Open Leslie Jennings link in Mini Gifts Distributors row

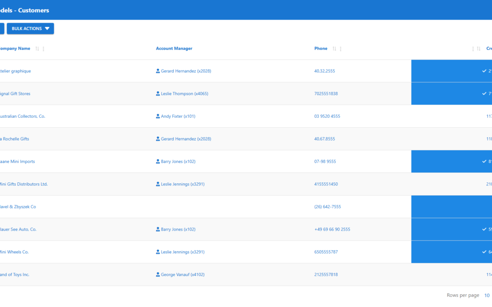coord(183,184)
